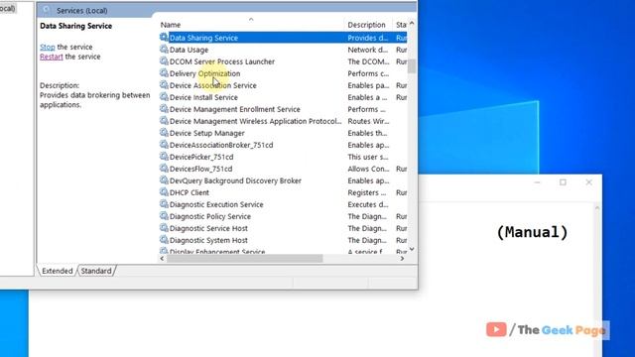
Task: Click the gear icon beside DCOM Server Process Launcher
Action: 164,61
